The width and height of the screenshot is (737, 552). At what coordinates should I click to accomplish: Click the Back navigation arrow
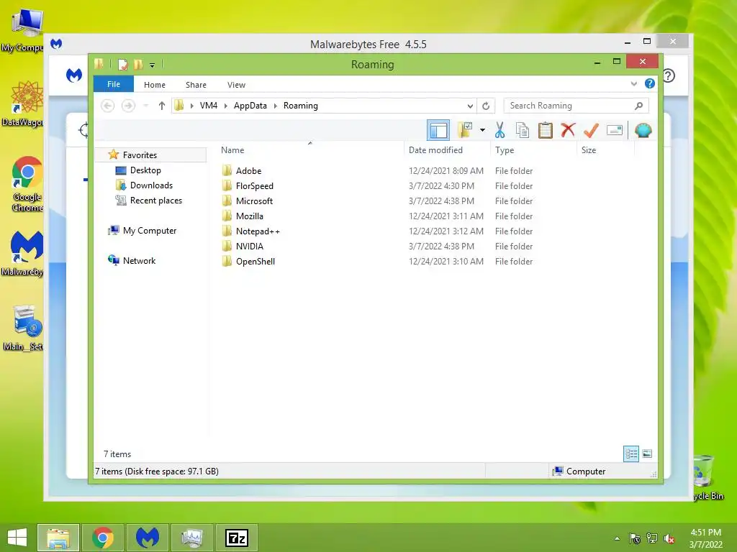(108, 106)
